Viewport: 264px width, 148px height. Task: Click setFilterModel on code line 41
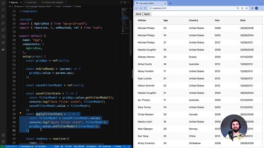point(64,126)
